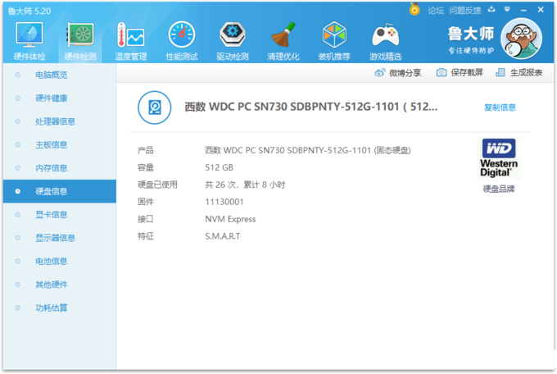Open the 论坛 forum link

click(x=436, y=11)
